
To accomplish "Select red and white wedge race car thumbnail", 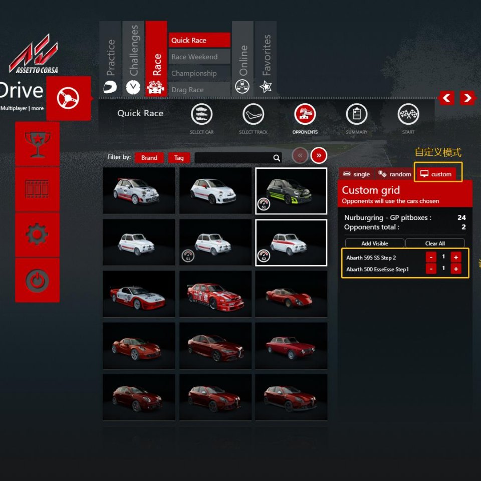I will 139,294.
